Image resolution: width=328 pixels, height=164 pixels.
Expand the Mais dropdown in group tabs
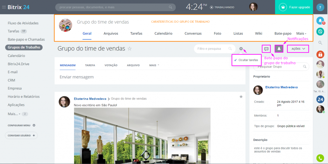coord(301,33)
